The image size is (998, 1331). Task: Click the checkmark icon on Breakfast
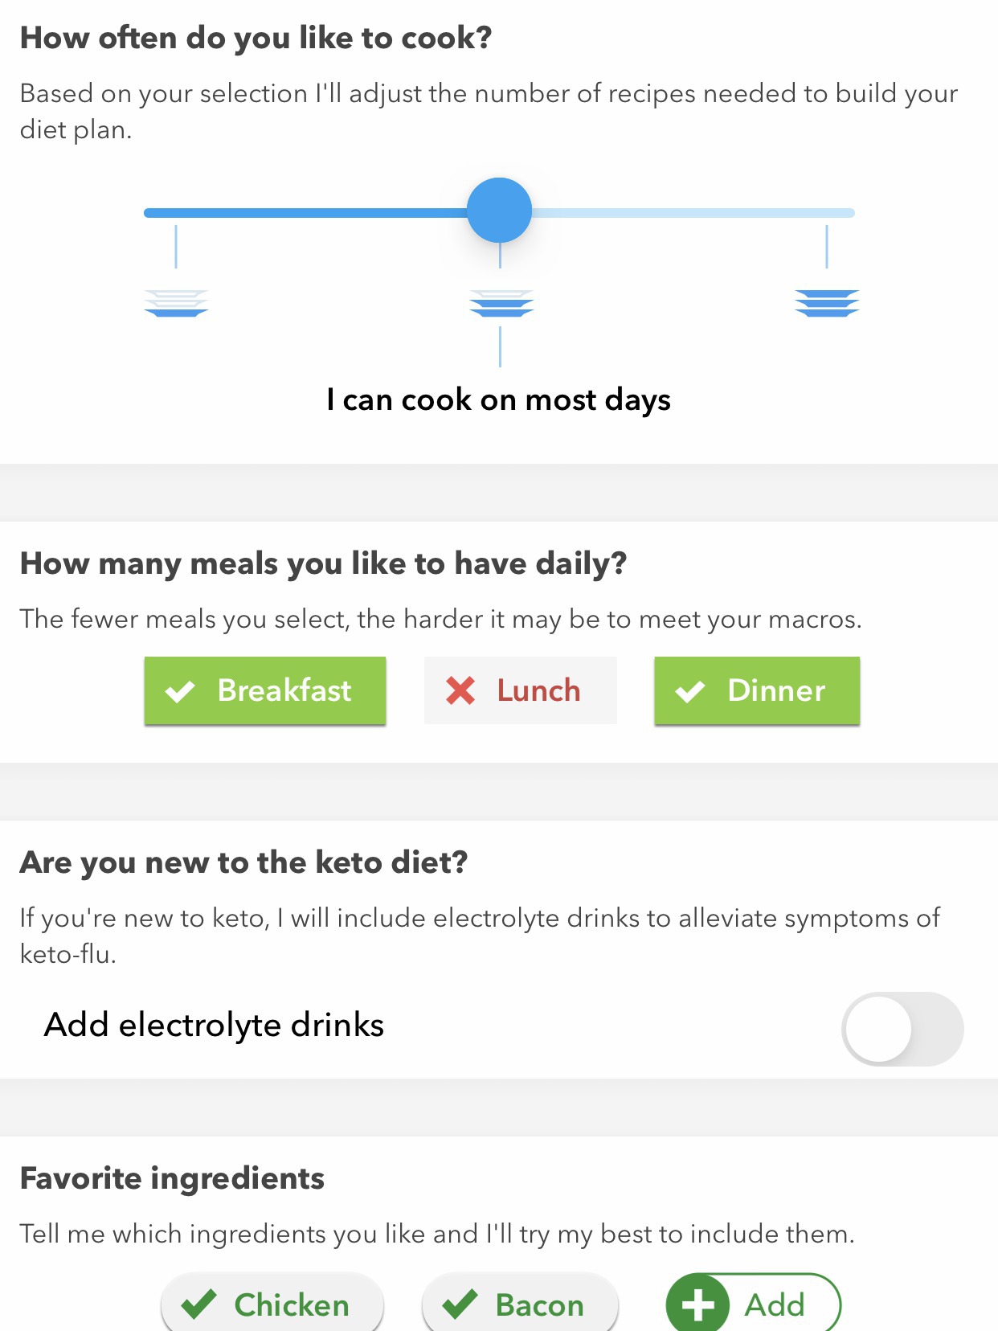pos(180,691)
